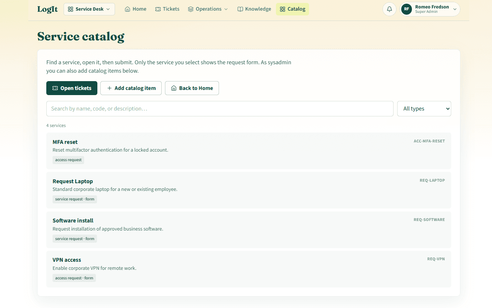Viewport: 492px width, 308px height.
Task: Click the LogIt logo
Action: tap(47, 9)
